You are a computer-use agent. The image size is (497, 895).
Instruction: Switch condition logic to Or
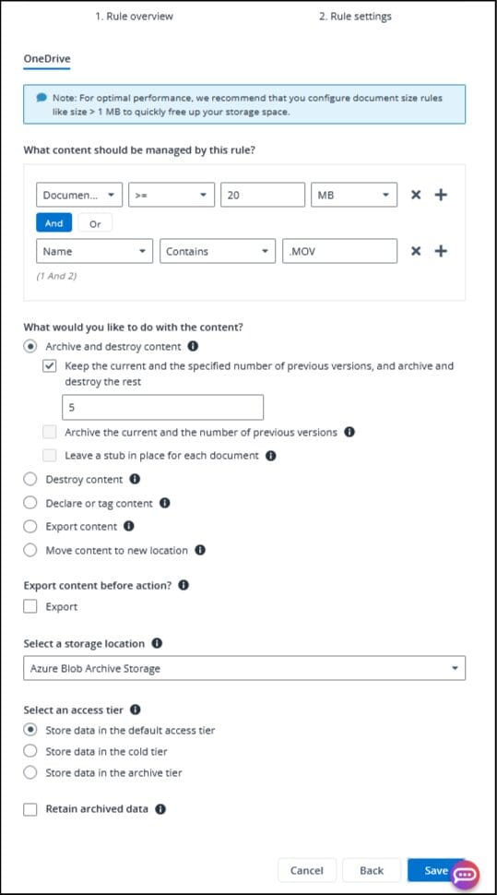pos(95,223)
